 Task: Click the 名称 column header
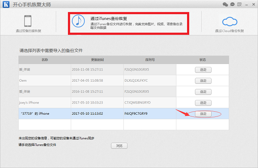45,60
